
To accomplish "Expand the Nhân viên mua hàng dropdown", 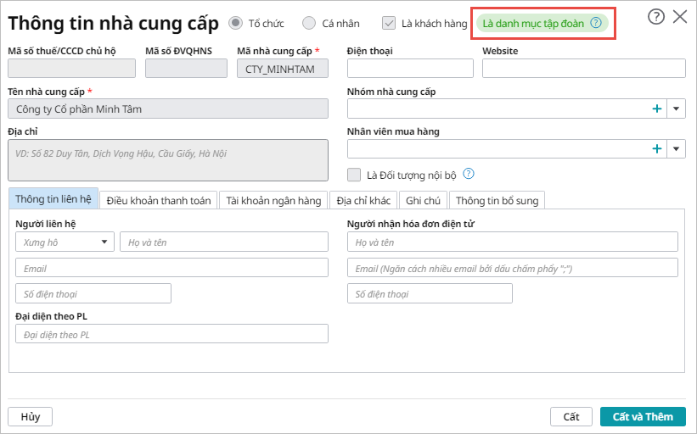I will click(677, 148).
